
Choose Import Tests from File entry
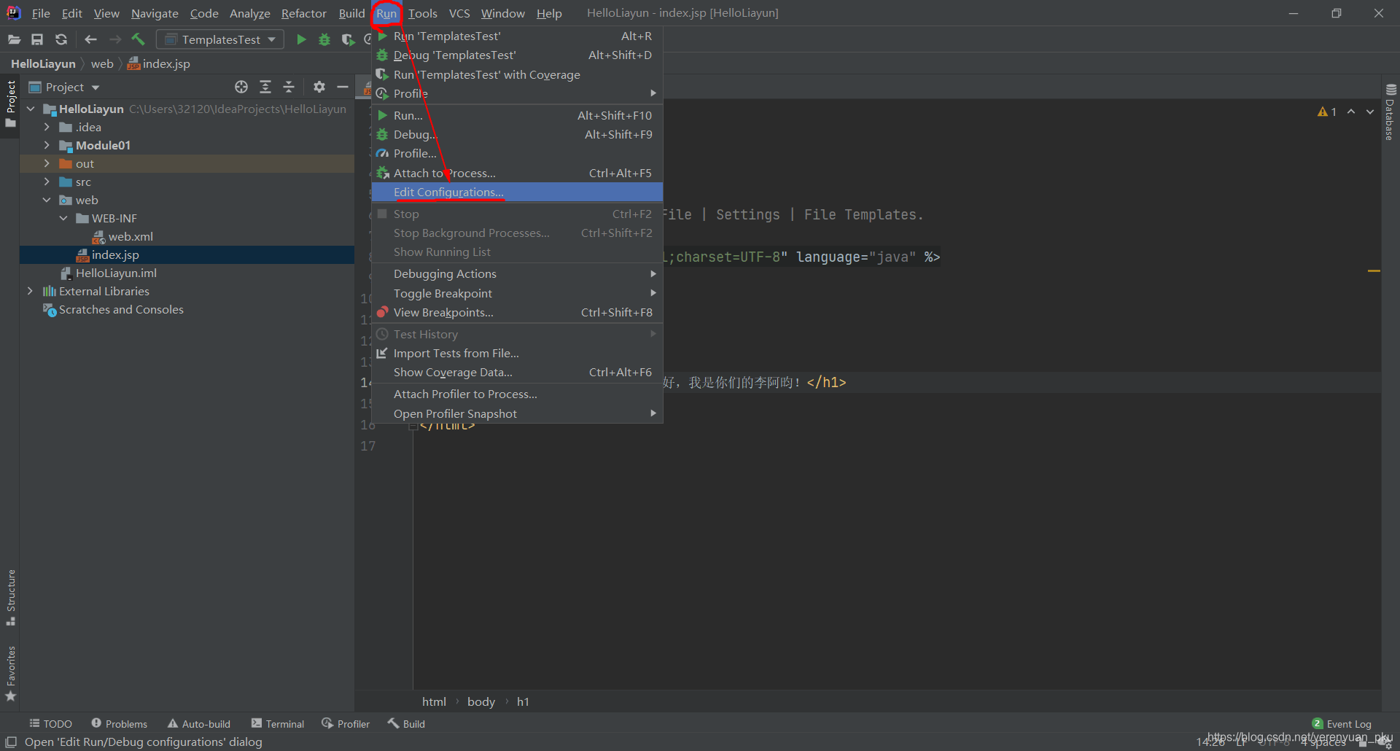[x=517, y=353]
